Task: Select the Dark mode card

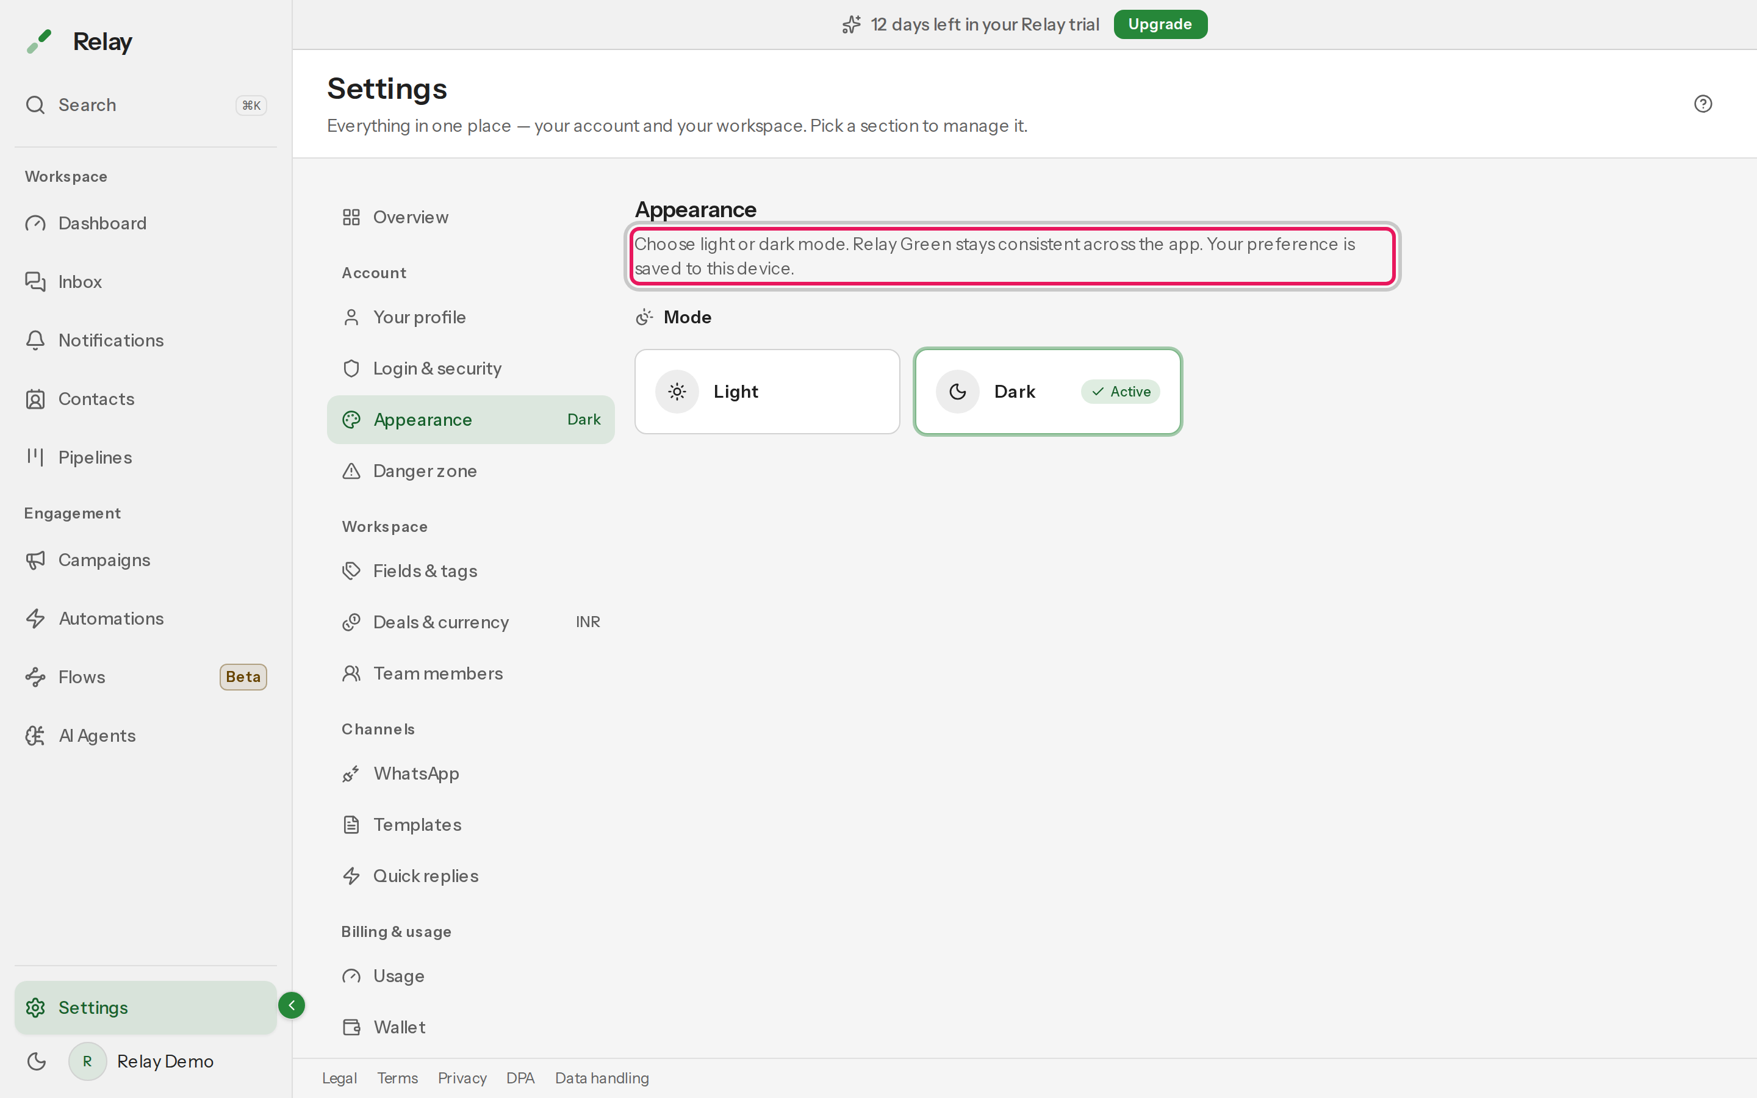Action: (x=1047, y=392)
